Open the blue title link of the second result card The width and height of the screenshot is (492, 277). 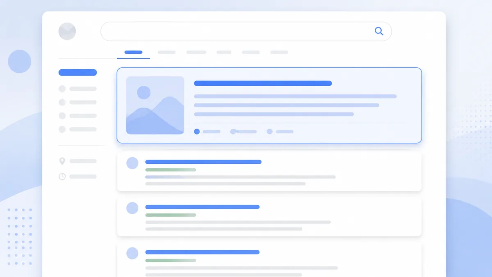point(203,207)
